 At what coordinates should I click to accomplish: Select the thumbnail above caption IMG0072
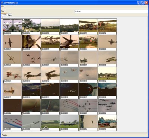click(x=69, y=73)
